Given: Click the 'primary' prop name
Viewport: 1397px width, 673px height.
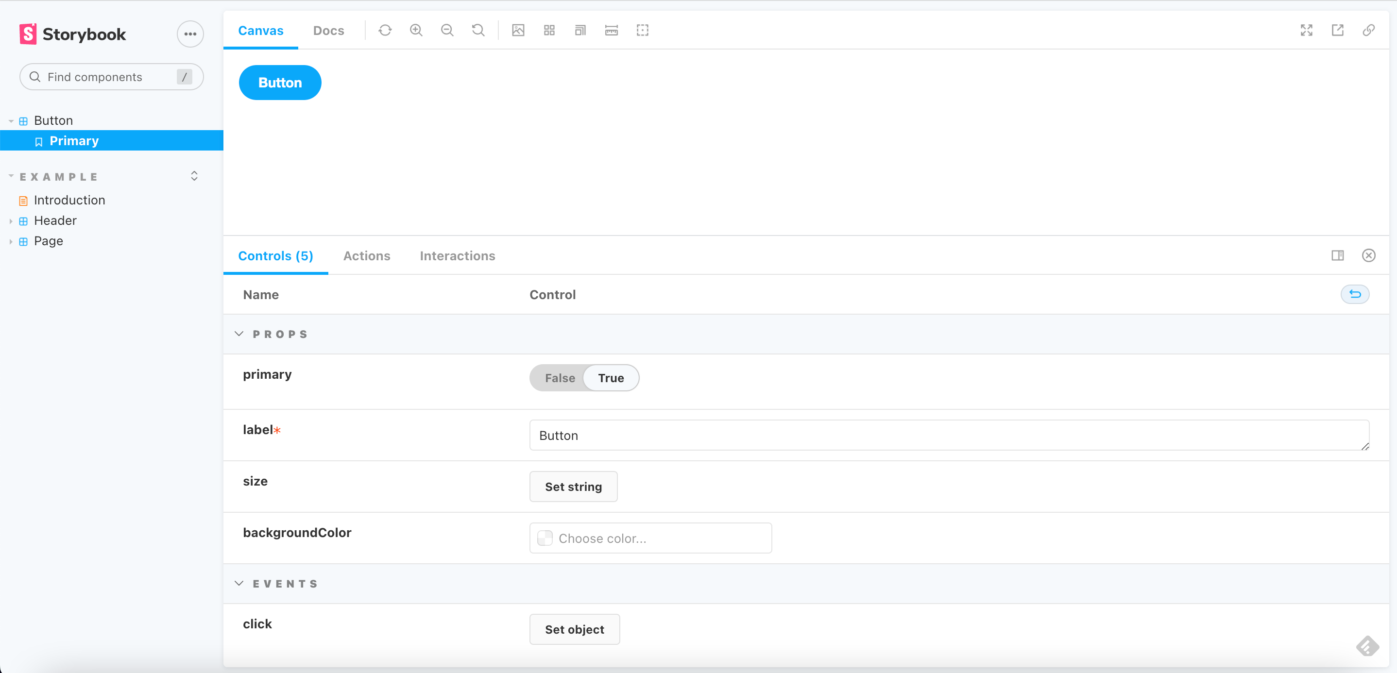Looking at the screenshot, I should pyautogui.click(x=267, y=375).
